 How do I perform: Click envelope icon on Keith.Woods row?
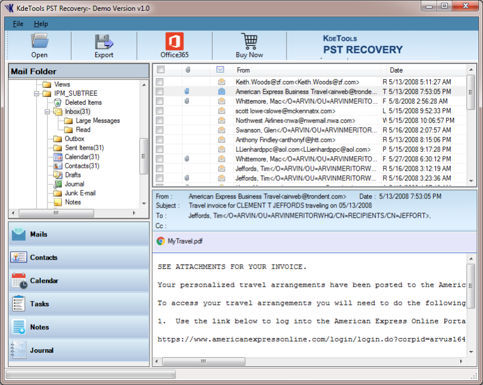[x=221, y=82]
